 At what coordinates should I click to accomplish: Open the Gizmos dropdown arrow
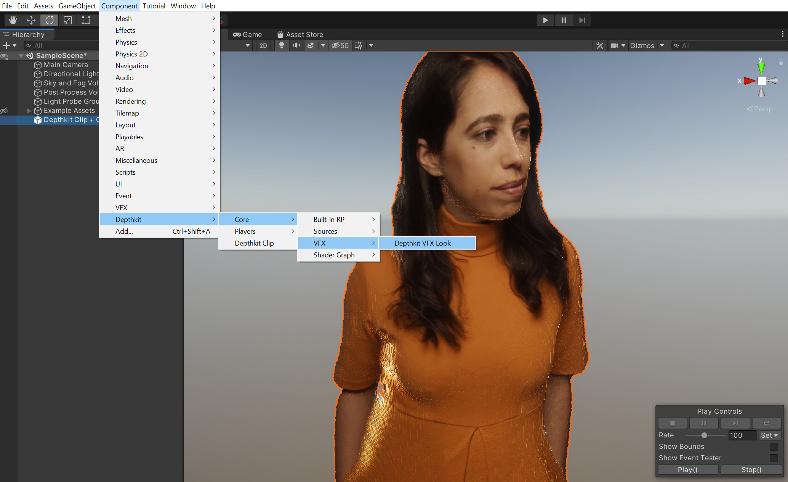pos(662,45)
